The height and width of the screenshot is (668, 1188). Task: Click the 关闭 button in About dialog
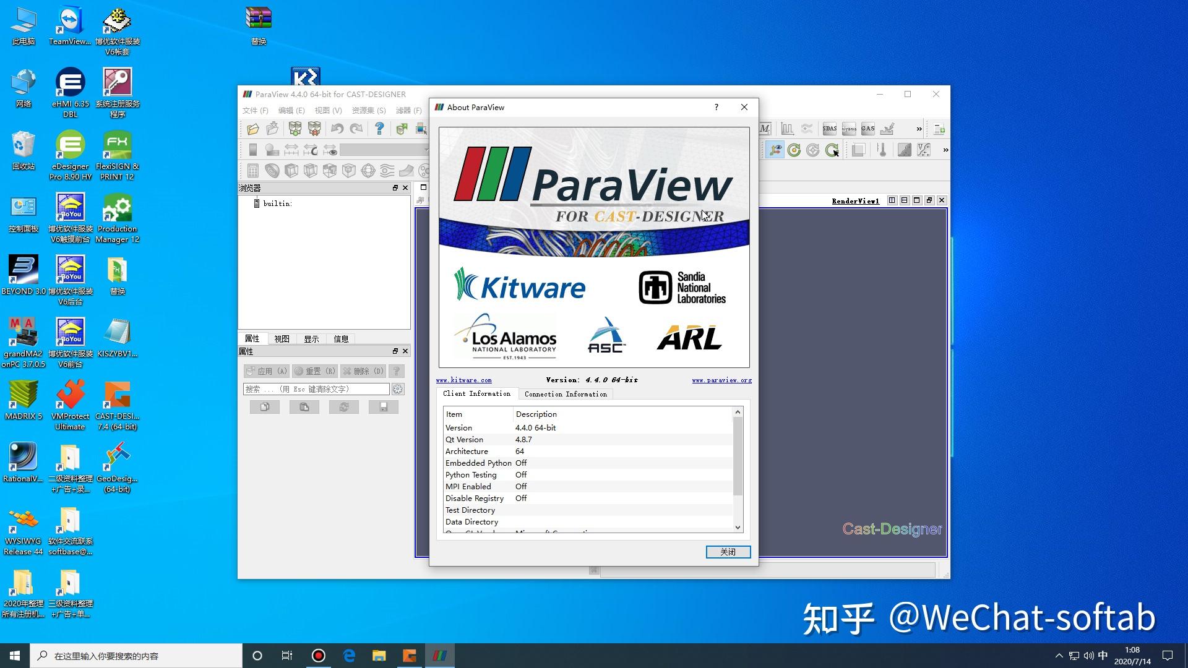tap(728, 552)
